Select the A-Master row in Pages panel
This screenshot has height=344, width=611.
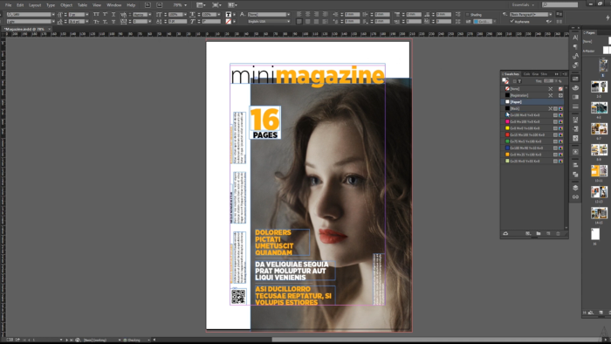(596, 51)
